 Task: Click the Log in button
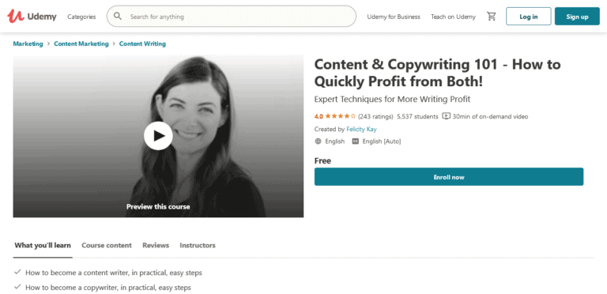(529, 17)
